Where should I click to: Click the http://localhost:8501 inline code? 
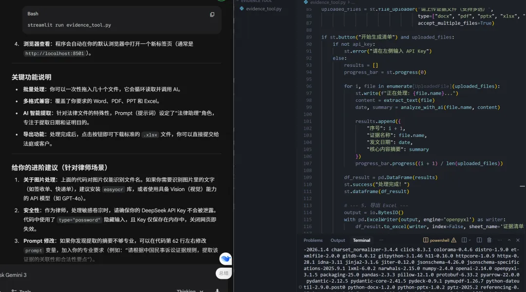[x=55, y=53]
